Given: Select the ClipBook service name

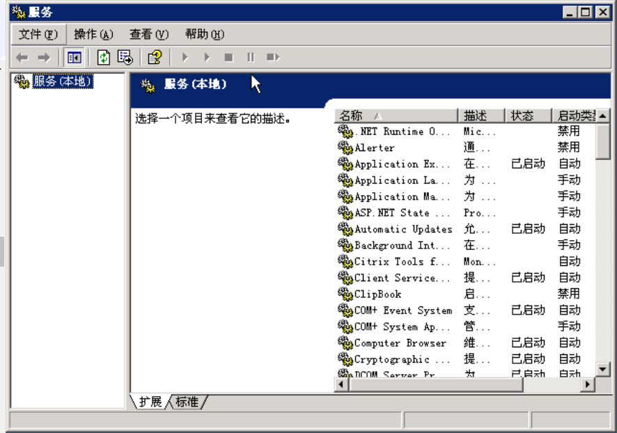Looking at the screenshot, I should pos(377,294).
